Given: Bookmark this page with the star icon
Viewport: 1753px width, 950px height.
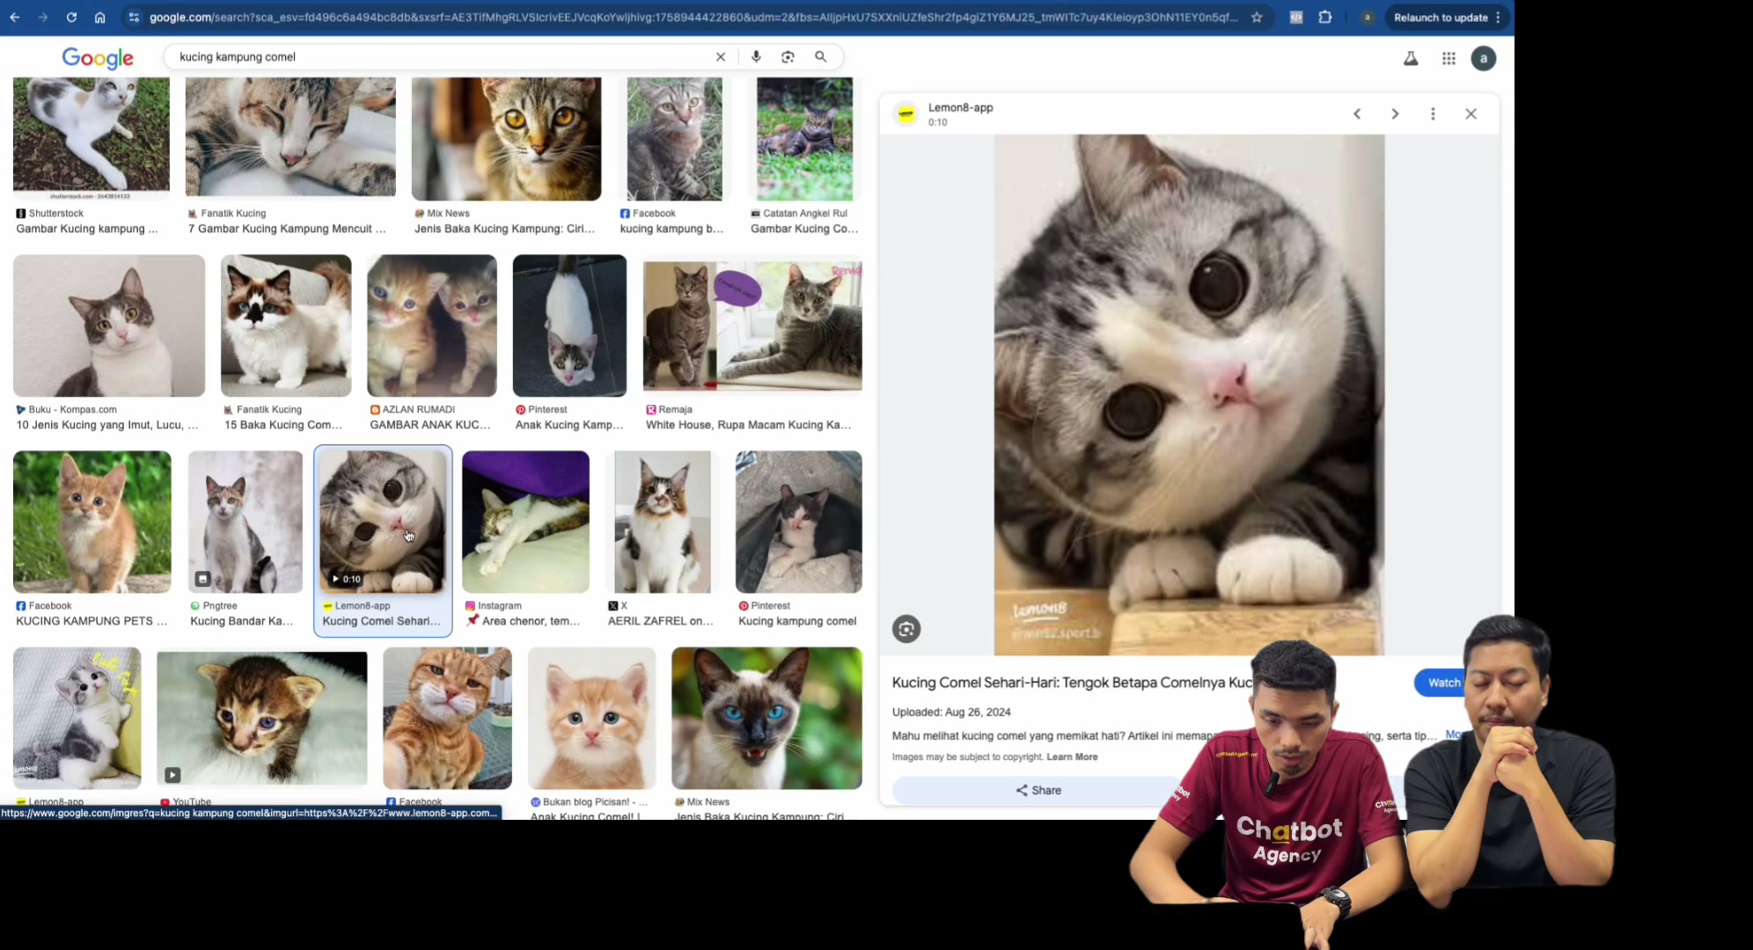Looking at the screenshot, I should 1257,17.
